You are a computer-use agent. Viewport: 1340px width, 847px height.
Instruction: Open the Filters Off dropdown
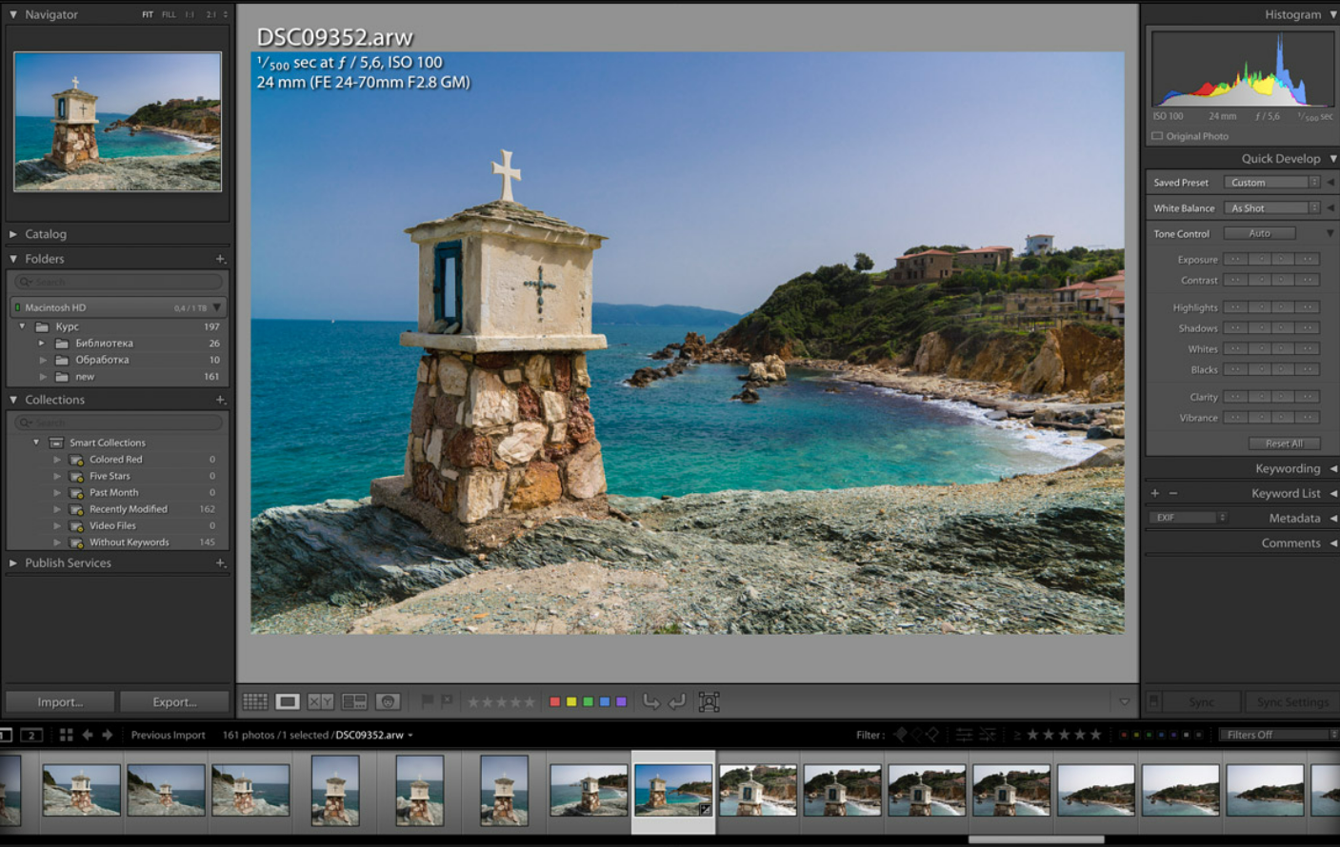click(x=1278, y=735)
